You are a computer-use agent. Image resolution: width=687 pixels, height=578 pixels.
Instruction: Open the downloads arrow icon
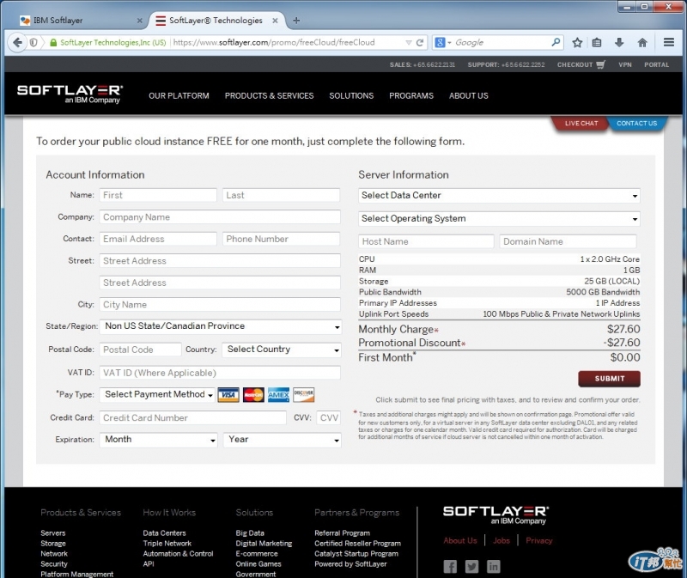click(619, 42)
